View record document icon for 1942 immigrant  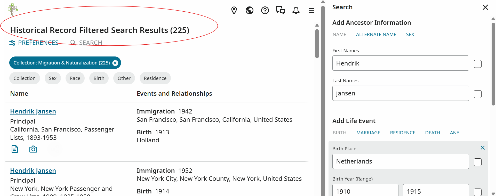click(x=15, y=149)
